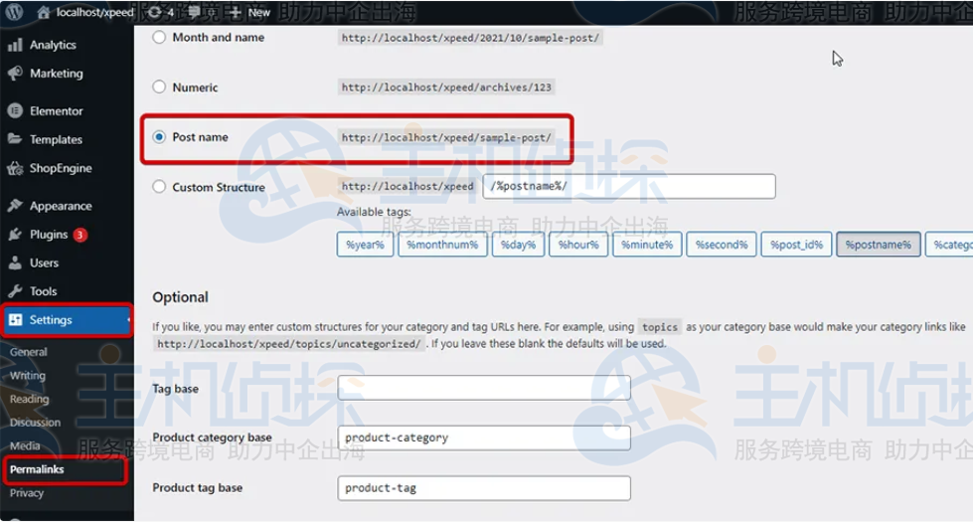Select the Custom Structure radio button
The height and width of the screenshot is (522, 973).
pos(159,186)
